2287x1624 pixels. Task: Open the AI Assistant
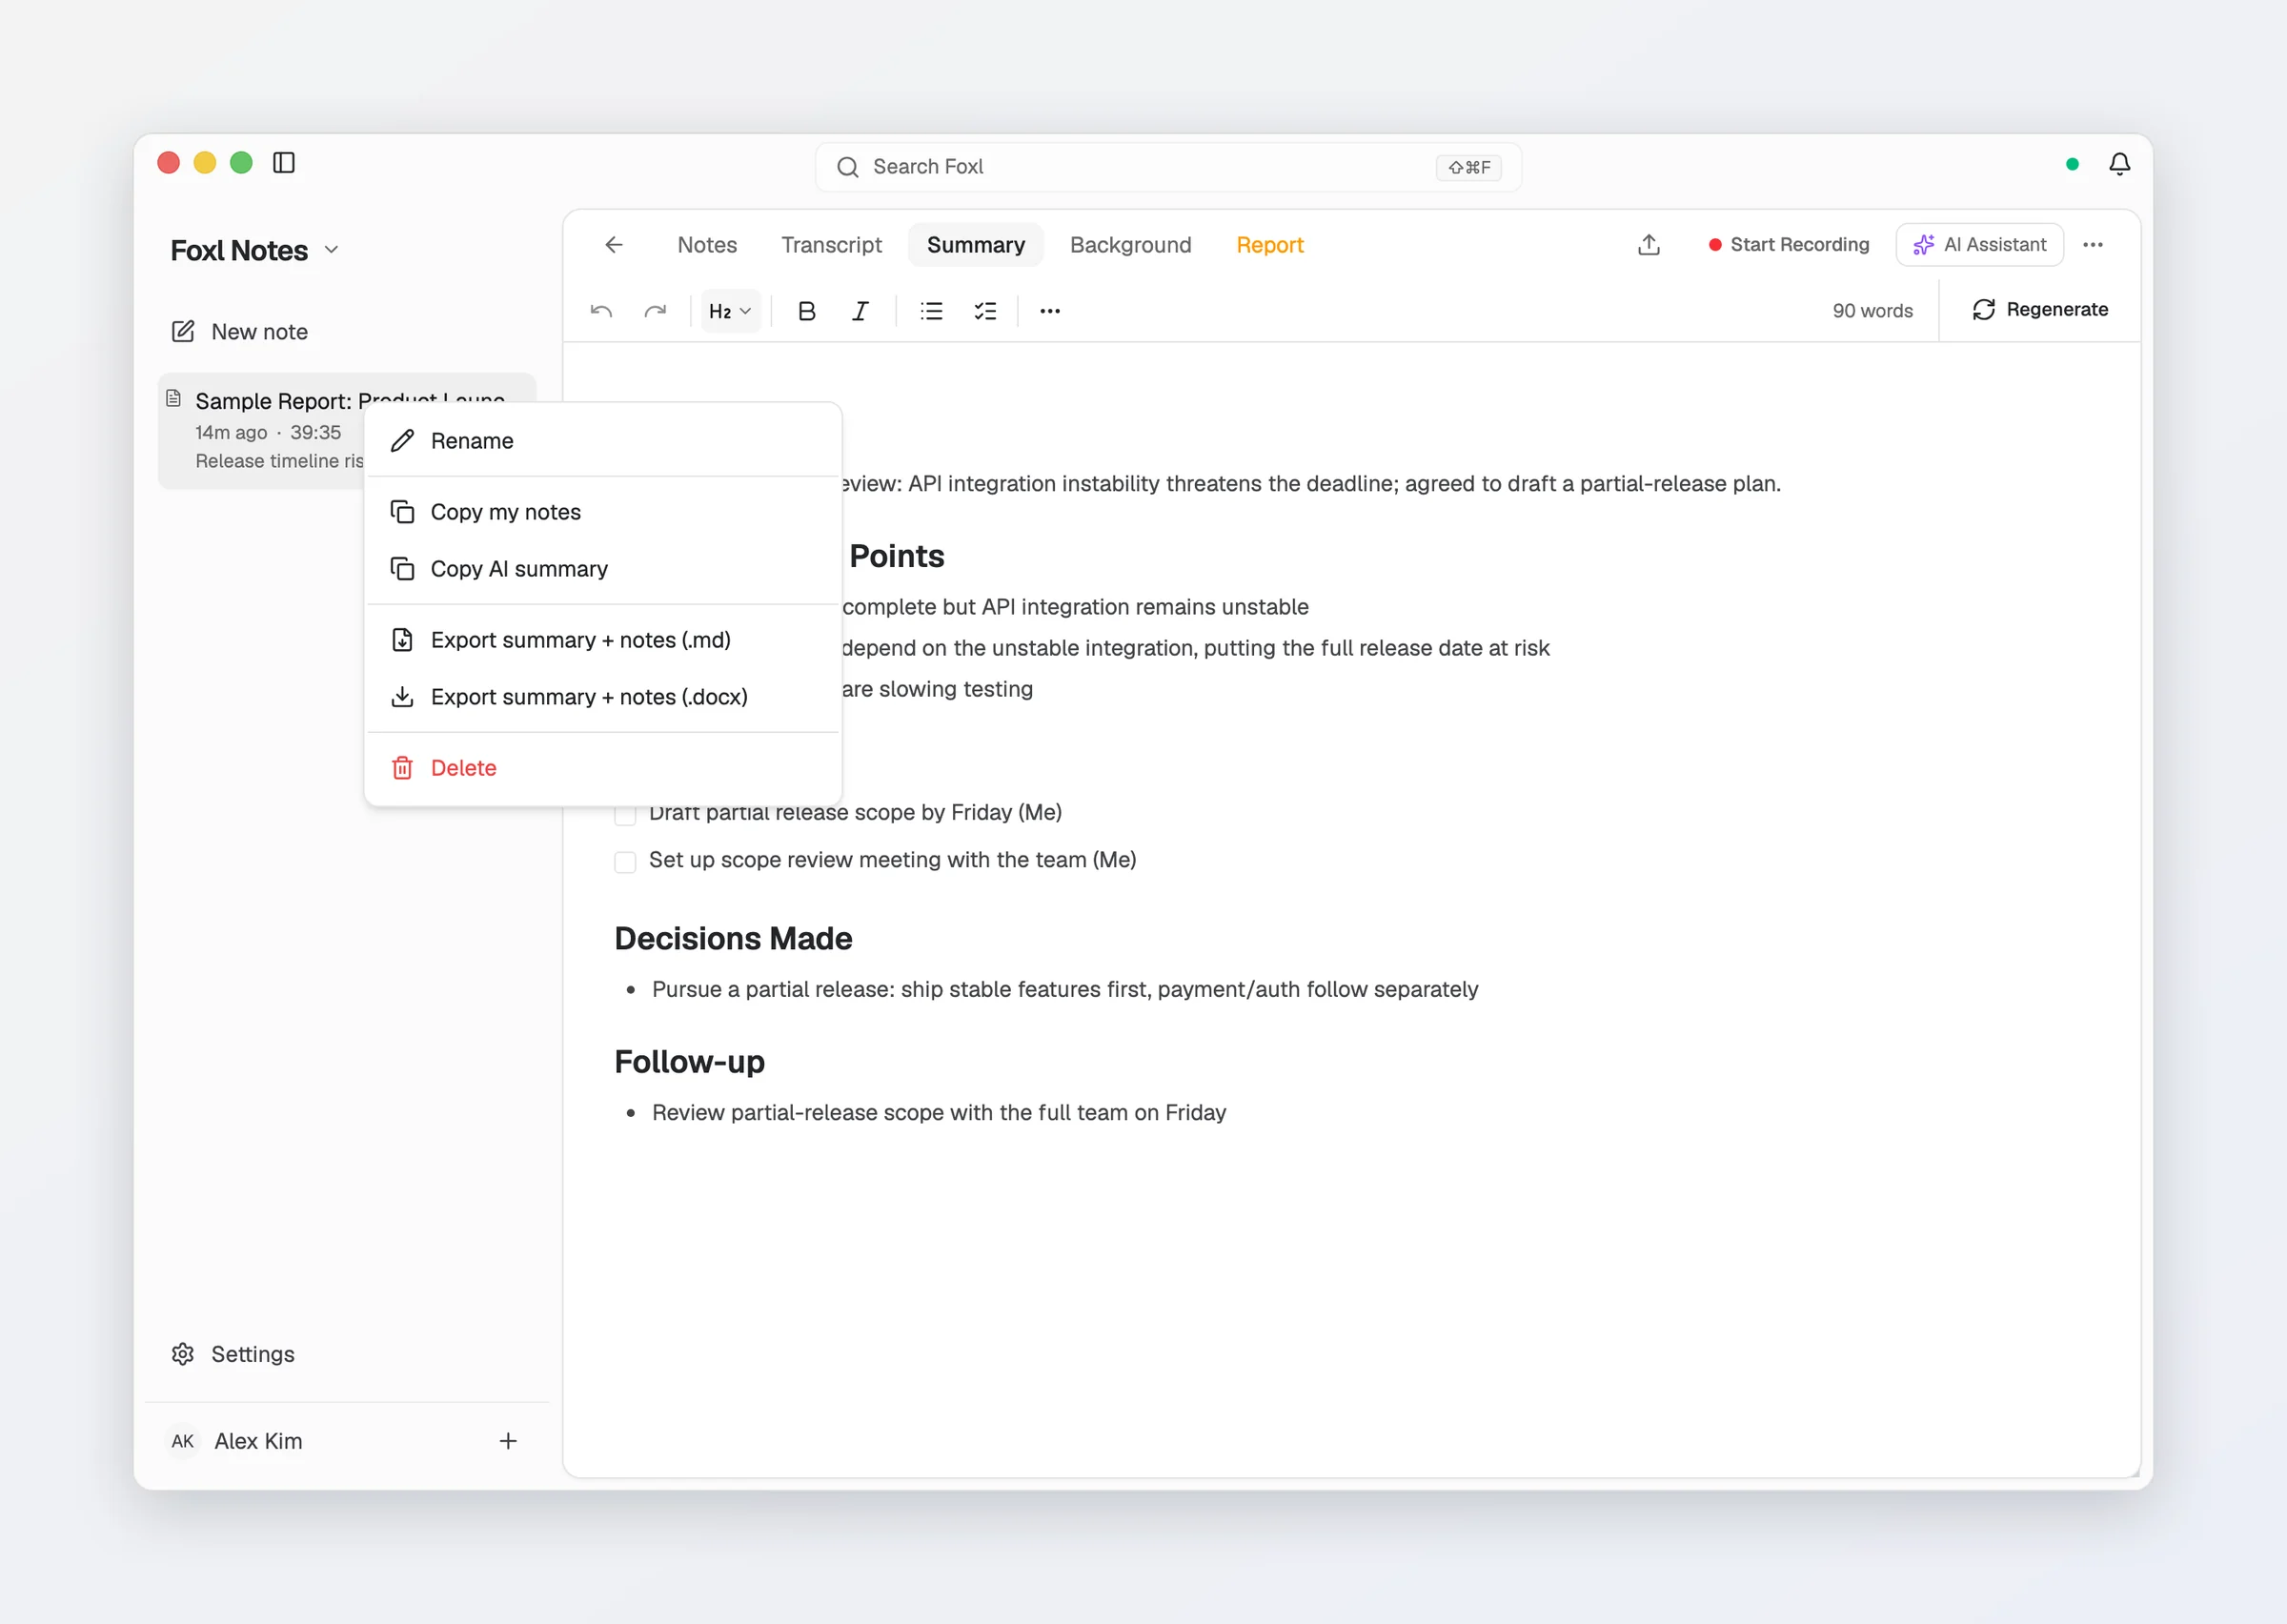coord(1979,245)
